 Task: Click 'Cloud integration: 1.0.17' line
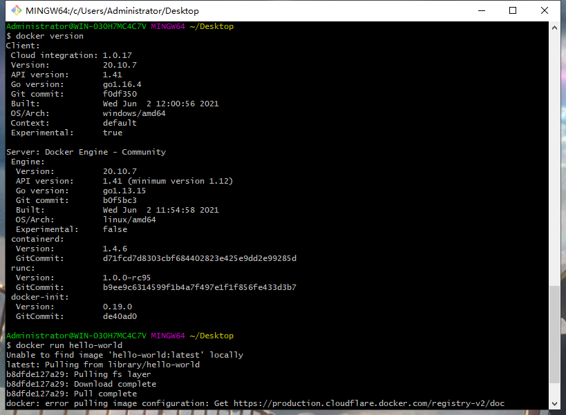click(x=71, y=55)
